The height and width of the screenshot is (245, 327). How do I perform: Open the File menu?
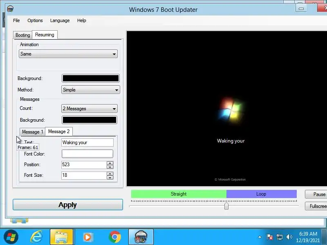click(x=16, y=20)
